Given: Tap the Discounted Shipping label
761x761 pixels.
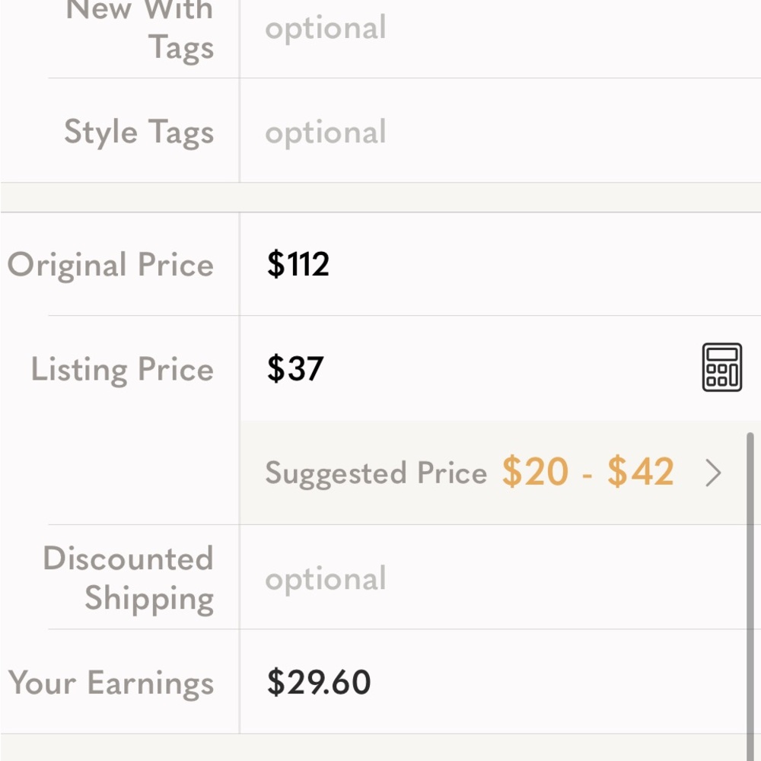Looking at the screenshot, I should (129, 578).
